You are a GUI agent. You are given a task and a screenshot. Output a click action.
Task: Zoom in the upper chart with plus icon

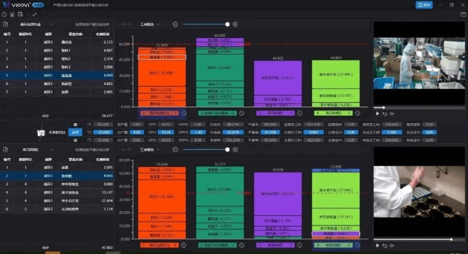click(x=235, y=24)
